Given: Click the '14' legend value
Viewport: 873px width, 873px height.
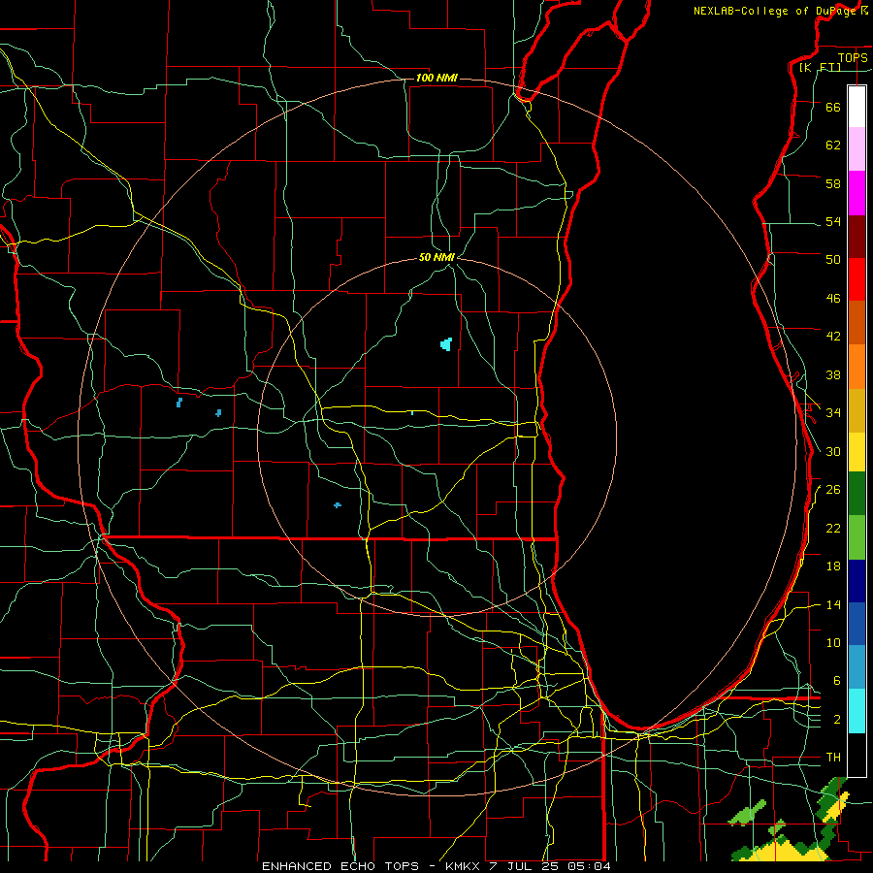Looking at the screenshot, I should pyautogui.click(x=833, y=604).
